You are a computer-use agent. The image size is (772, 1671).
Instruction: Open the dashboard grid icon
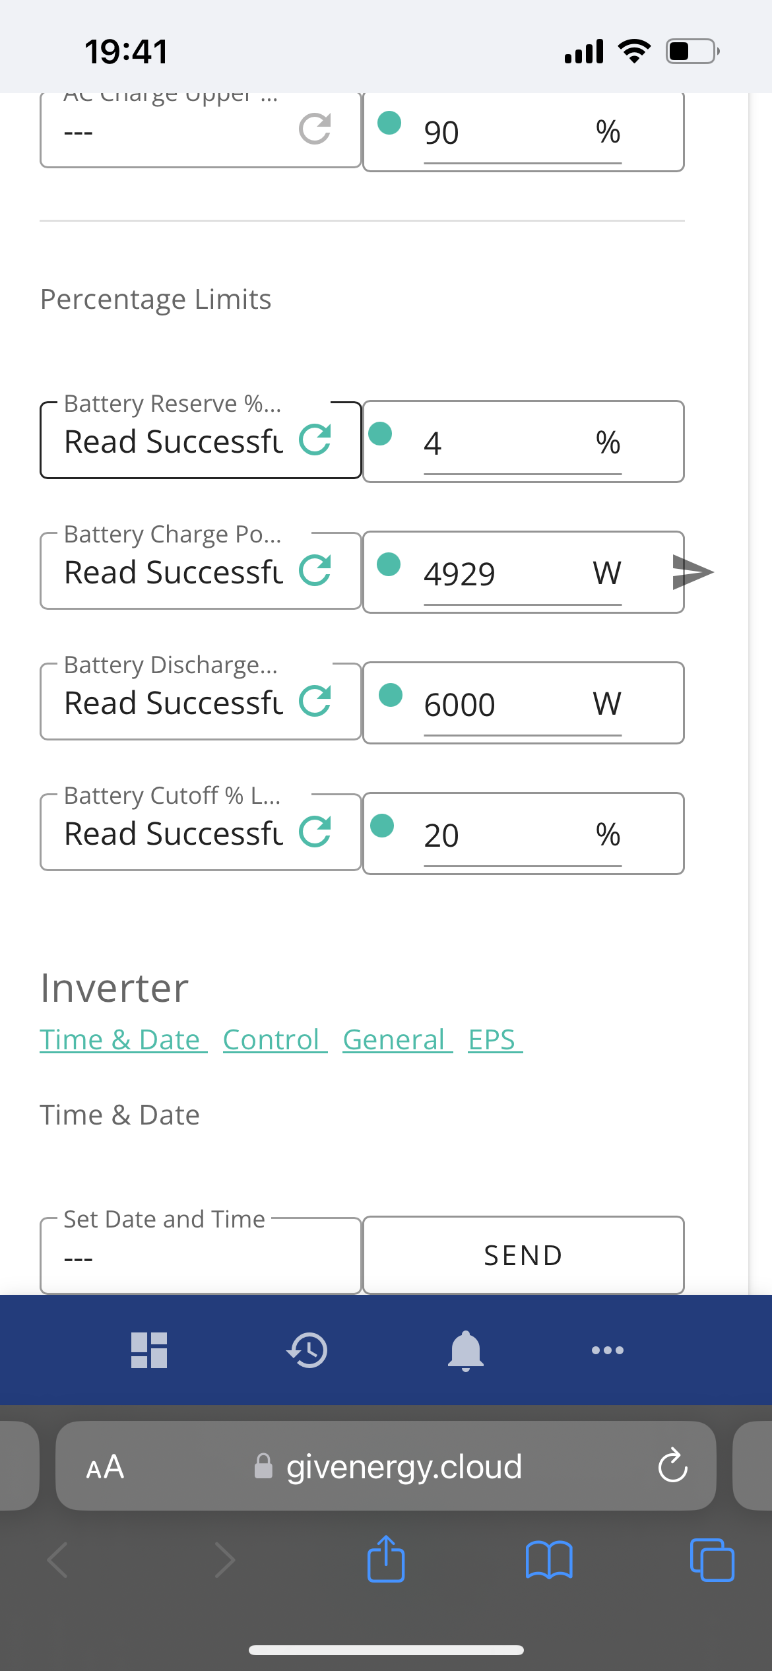click(149, 1350)
